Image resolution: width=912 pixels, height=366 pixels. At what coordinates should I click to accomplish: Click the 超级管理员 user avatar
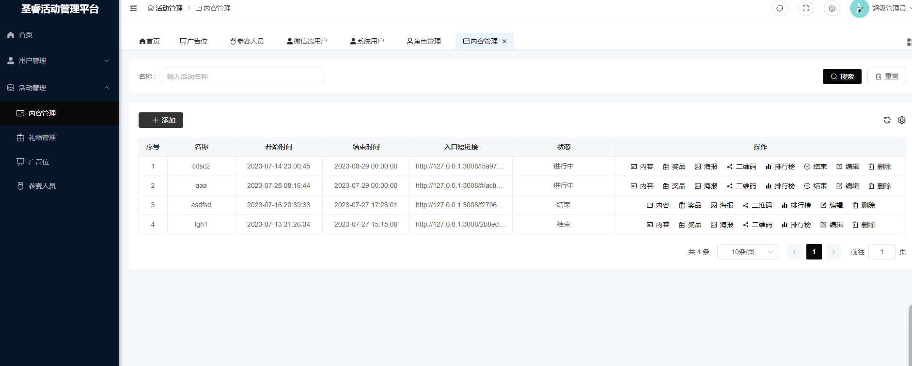click(859, 8)
